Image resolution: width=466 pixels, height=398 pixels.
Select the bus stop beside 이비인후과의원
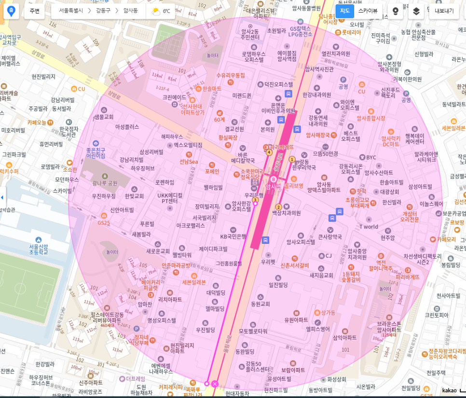[x=281, y=120]
